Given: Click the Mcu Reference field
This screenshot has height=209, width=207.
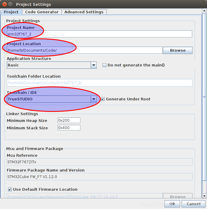Looking at the screenshot, I should (x=99, y=162).
